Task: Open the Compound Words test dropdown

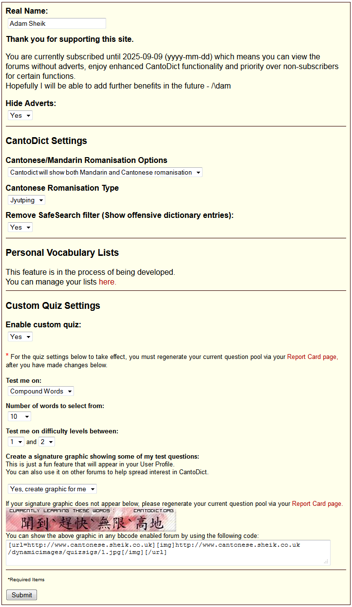Action: [x=41, y=391]
